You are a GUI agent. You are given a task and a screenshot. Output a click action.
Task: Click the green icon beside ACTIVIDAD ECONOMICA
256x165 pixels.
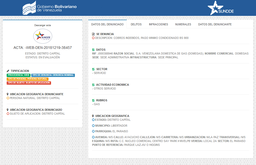pyautogui.click(x=93, y=85)
